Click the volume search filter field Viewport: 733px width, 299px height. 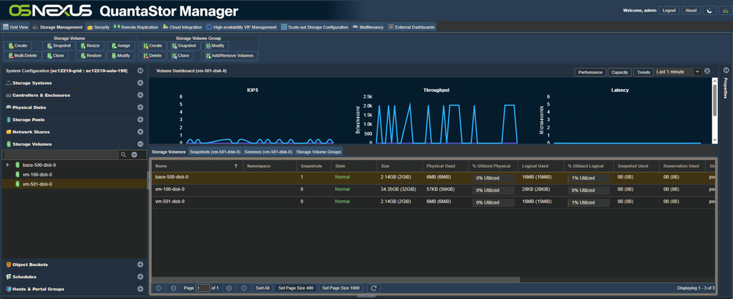(61, 154)
